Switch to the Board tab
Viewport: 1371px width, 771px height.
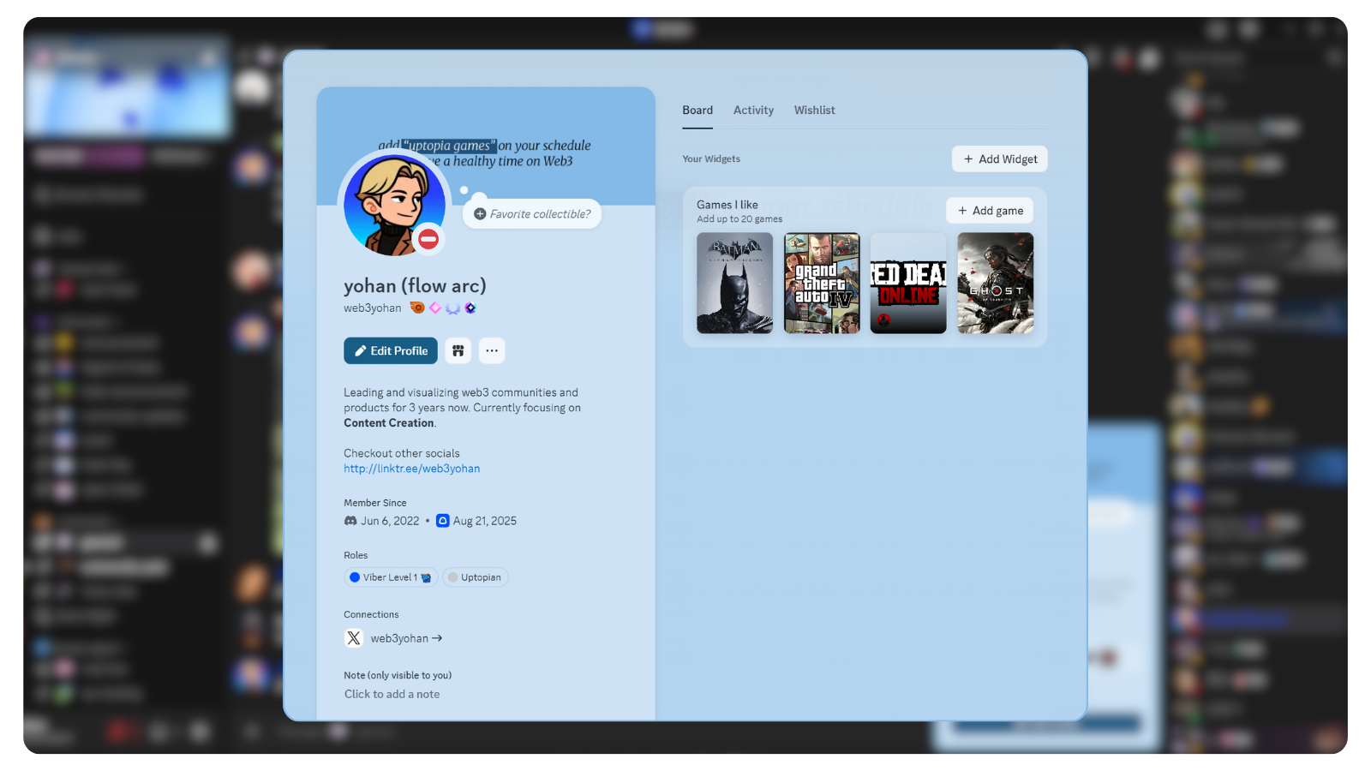(x=697, y=111)
